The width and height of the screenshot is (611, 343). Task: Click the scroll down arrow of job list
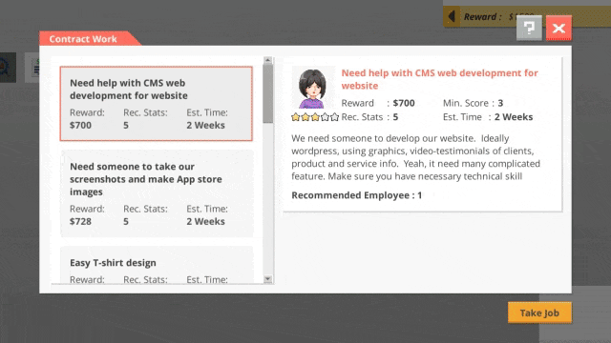coord(267,279)
